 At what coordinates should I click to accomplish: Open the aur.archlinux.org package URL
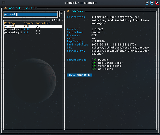click(x=120, y=52)
